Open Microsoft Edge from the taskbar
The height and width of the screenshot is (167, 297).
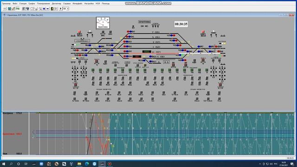[87, 164]
